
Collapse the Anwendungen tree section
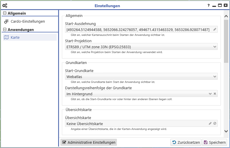4,30
